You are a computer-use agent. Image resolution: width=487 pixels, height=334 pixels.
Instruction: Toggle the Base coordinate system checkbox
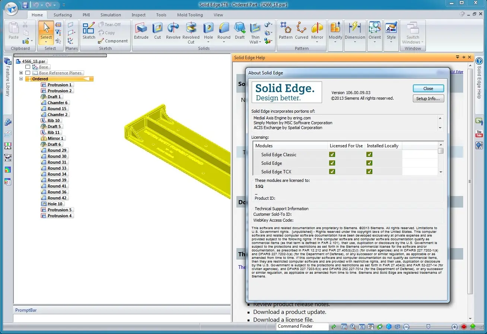coord(28,67)
